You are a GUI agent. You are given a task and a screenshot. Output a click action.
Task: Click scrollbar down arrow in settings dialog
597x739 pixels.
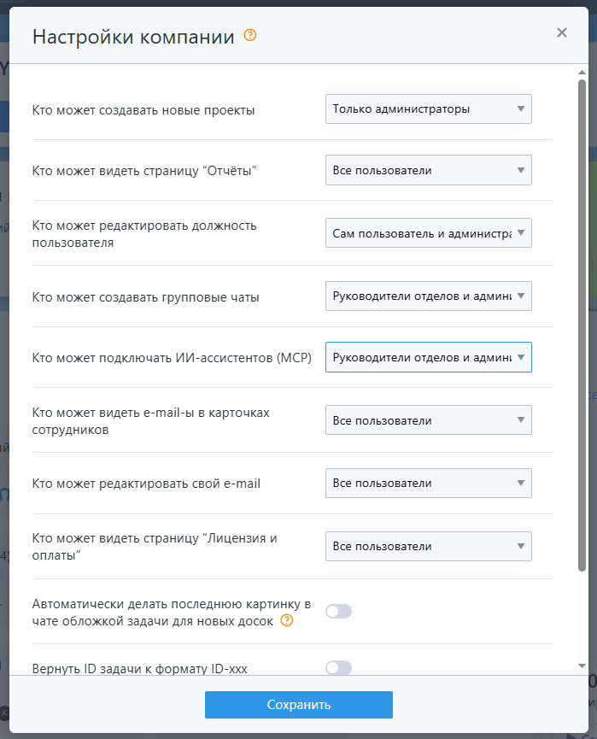pyautogui.click(x=582, y=666)
